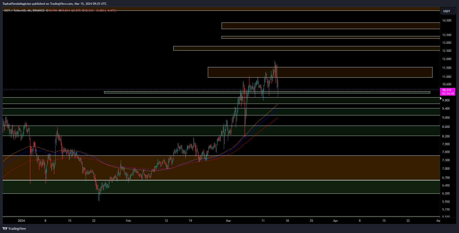This screenshot has width=459, height=233.
Task: Click the 25 date label in March
Action: (x=311, y=221)
